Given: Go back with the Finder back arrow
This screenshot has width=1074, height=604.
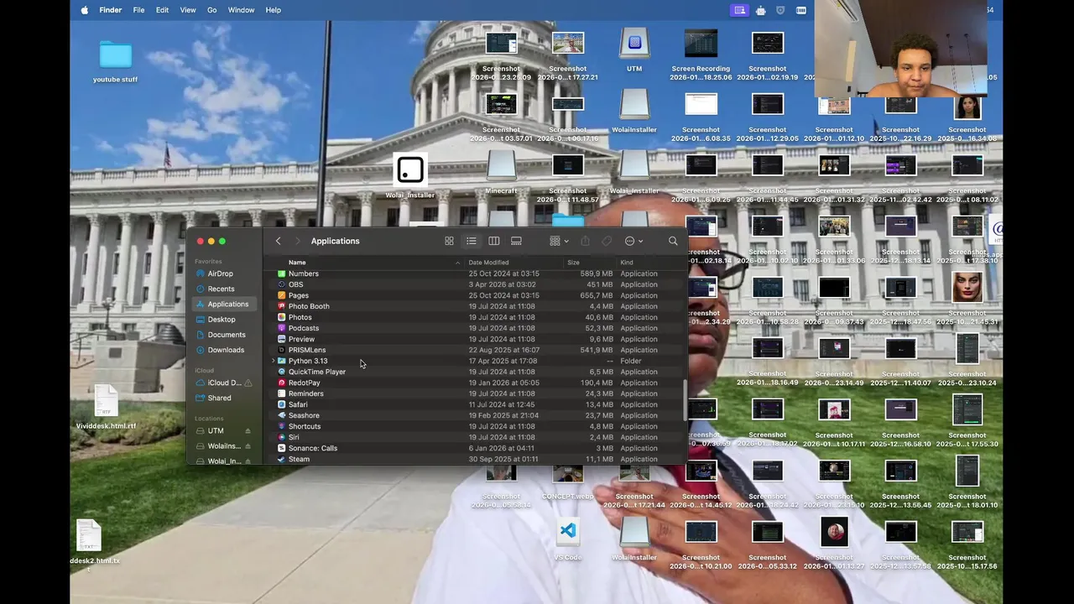Looking at the screenshot, I should coord(278,241).
